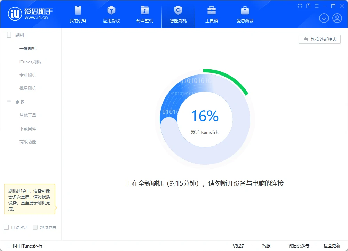The height and width of the screenshot is (251, 348).
Task: Open 微信公众号 link in status bar
Action: (x=299, y=246)
